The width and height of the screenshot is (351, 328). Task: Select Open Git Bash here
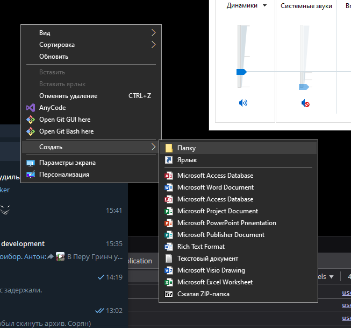pos(91,131)
